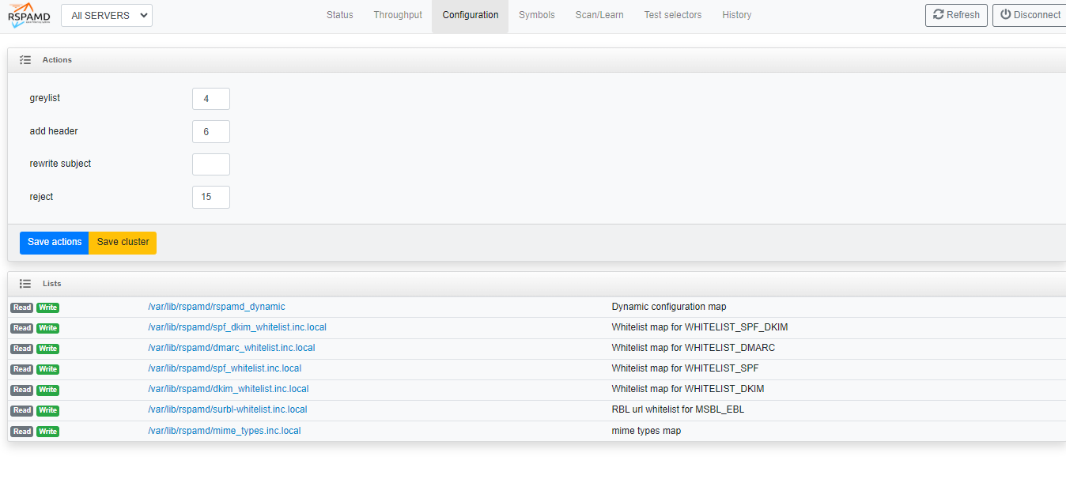Click the RSPAMD logo
The width and height of the screenshot is (1066, 483).
[x=29, y=16]
